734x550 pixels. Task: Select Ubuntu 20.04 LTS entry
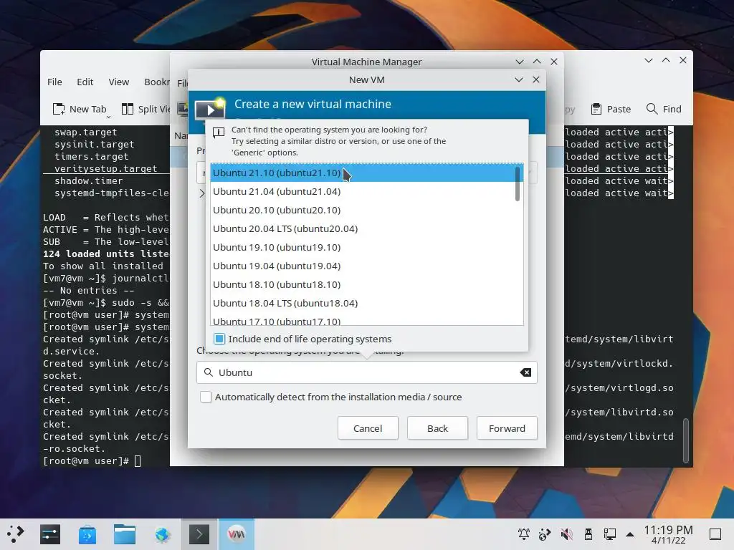tap(366, 228)
